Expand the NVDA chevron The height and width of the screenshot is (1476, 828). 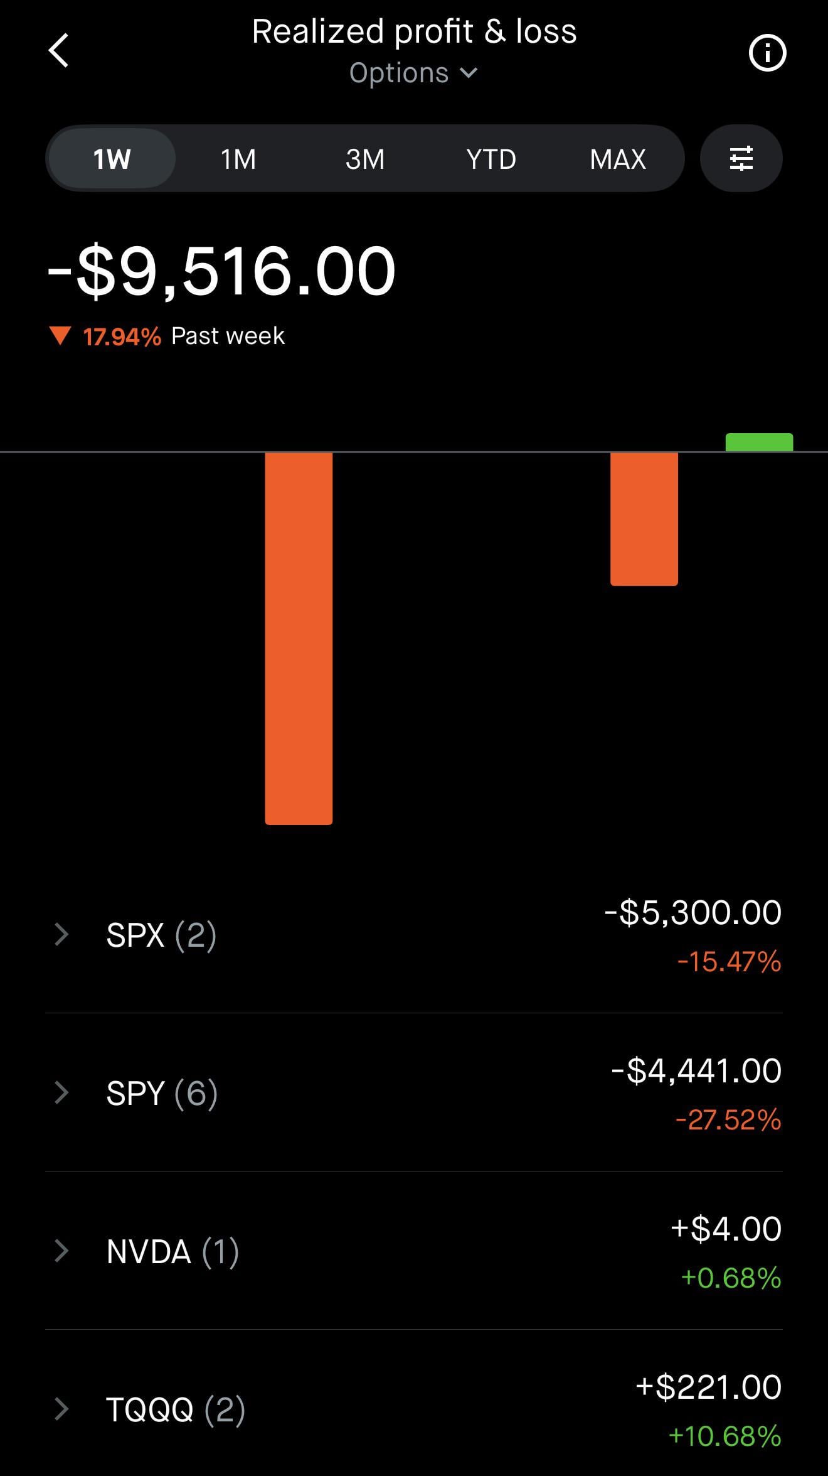click(x=61, y=1251)
